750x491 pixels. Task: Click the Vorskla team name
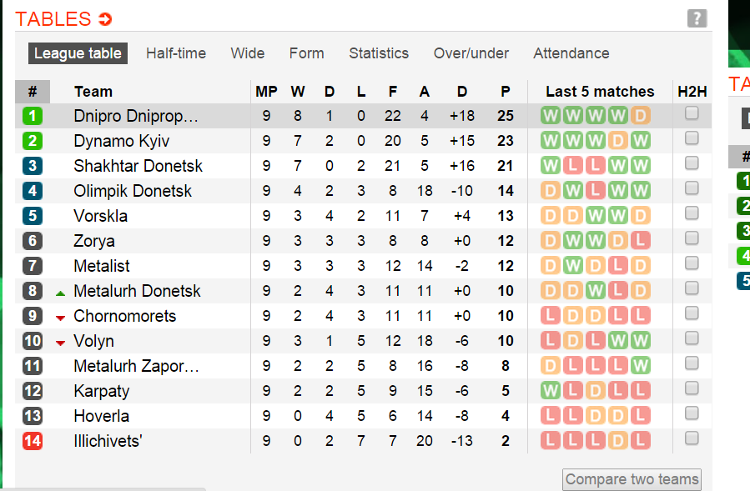pos(102,216)
